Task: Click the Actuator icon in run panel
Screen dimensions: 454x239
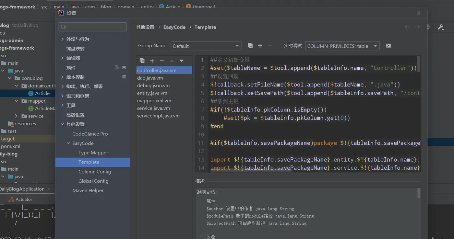Action: point(11,199)
